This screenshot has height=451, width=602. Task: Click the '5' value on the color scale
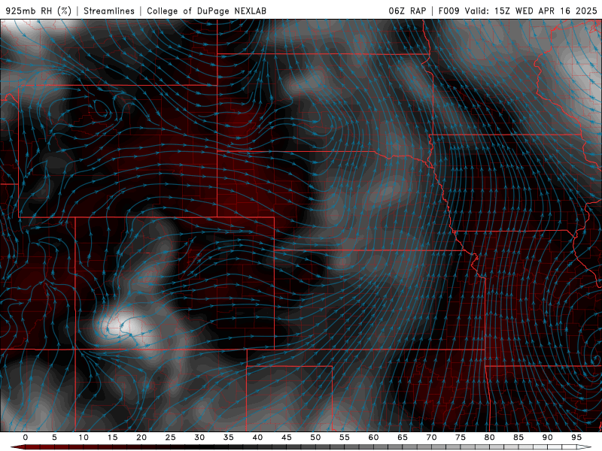pyautogui.click(x=54, y=437)
